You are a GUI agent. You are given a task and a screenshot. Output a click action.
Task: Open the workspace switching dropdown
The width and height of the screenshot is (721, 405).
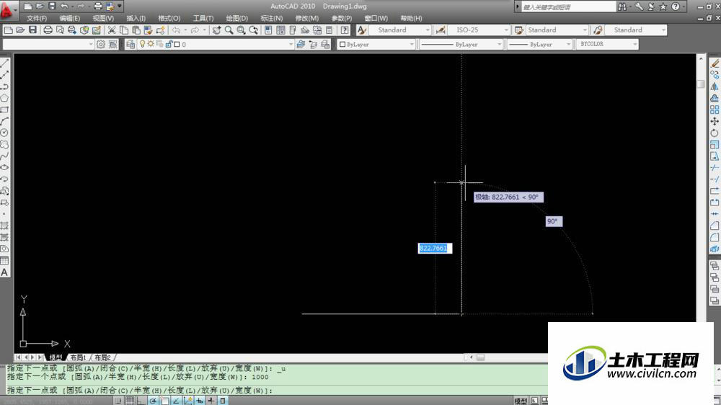coord(48,44)
